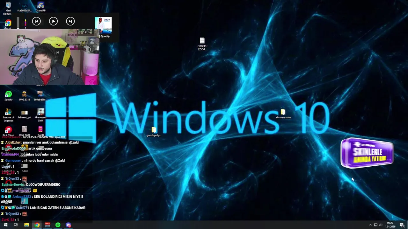
Task: Switch to Spotify in the taskbar
Action: (x=58, y=225)
